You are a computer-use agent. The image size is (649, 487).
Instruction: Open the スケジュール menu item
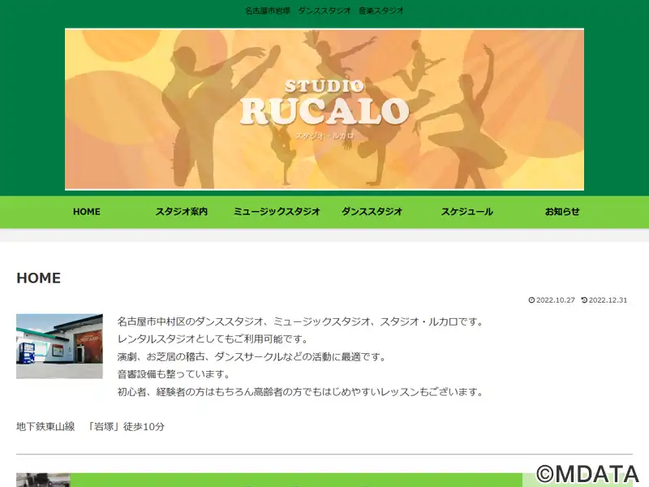click(467, 212)
